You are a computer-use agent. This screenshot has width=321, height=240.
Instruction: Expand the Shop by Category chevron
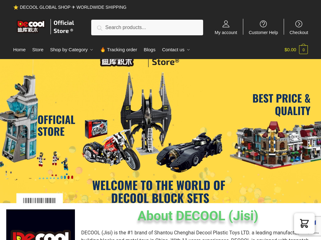tap(92, 50)
